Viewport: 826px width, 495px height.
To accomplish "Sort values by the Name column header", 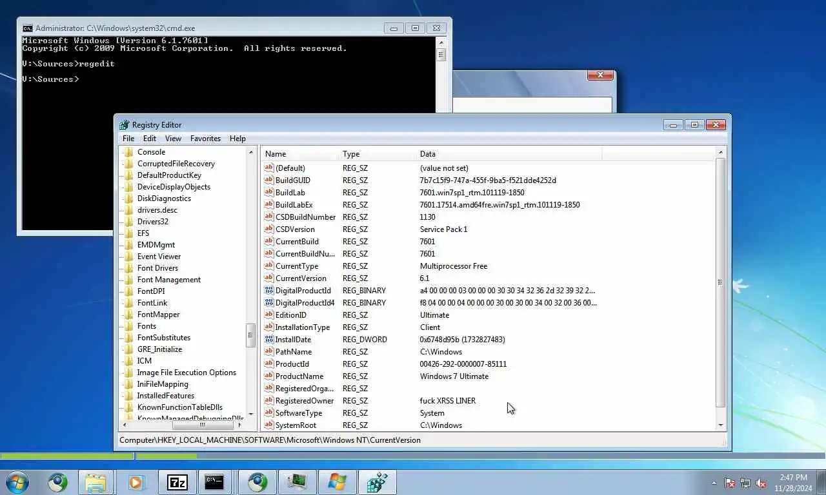I will pyautogui.click(x=301, y=154).
